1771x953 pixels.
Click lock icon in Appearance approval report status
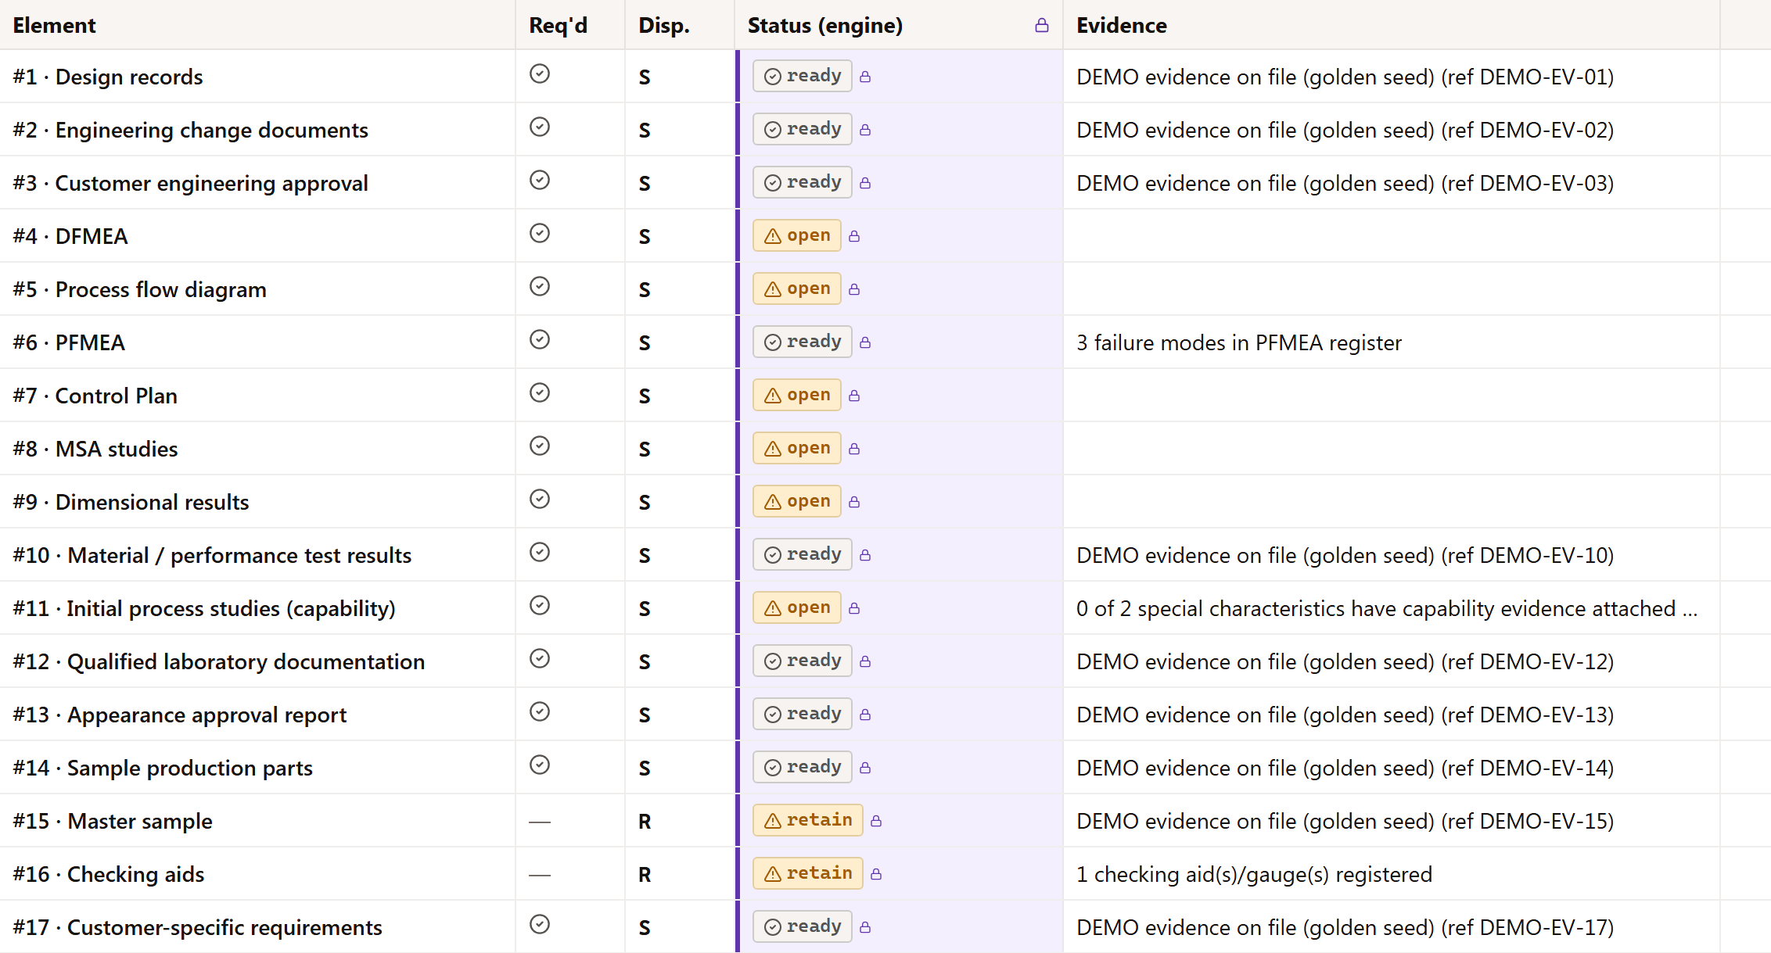[865, 715]
